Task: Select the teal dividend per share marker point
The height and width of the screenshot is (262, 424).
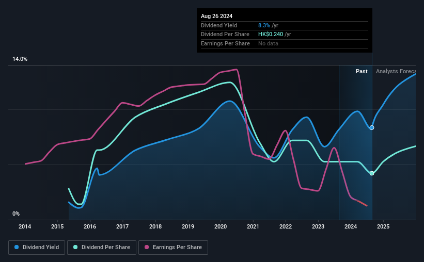Action: (372, 173)
